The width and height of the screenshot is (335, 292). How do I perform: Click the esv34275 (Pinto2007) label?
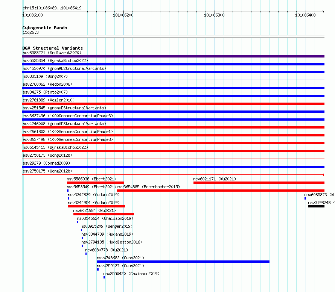click(x=45, y=92)
